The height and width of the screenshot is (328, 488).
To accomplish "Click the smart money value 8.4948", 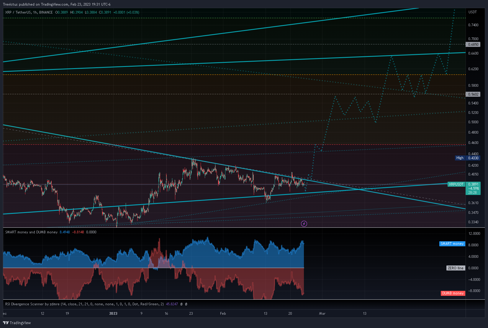I will coord(65,232).
